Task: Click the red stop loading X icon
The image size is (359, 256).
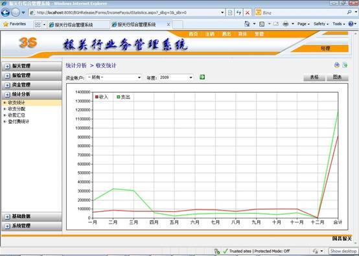Action: pyautogui.click(x=248, y=12)
